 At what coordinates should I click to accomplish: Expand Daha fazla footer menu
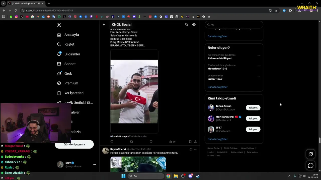pyautogui.click(x=252, y=152)
